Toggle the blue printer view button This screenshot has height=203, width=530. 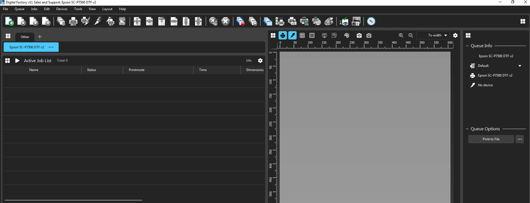283,36
